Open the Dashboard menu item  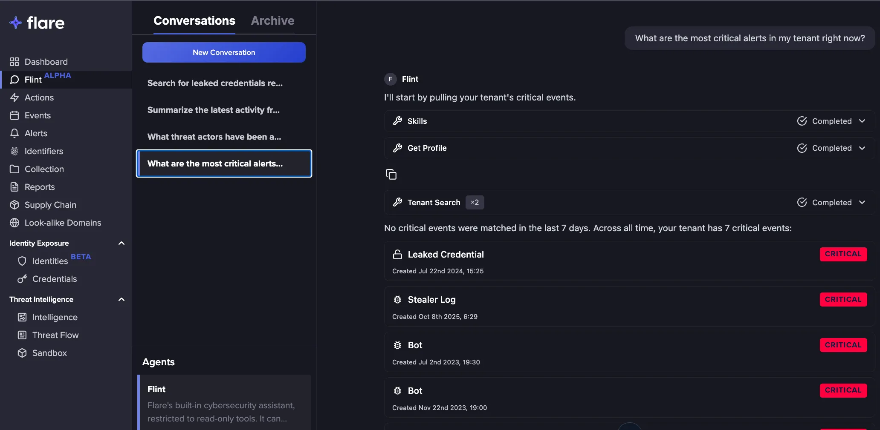(66, 62)
